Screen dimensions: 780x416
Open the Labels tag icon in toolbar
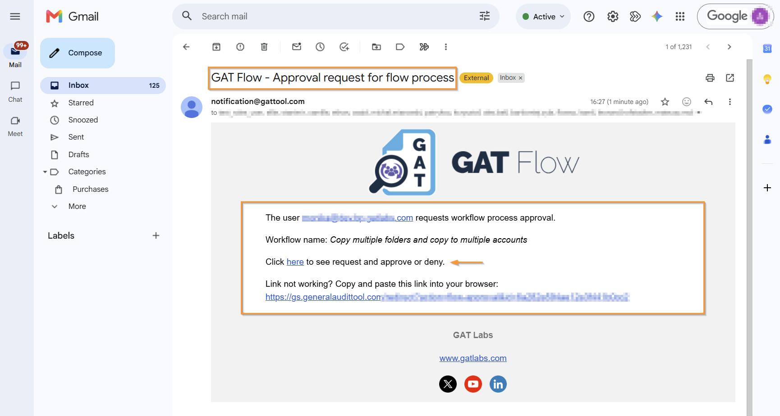400,47
